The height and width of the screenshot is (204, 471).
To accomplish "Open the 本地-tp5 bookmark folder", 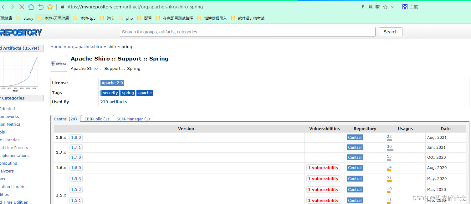I will click(x=84, y=18).
